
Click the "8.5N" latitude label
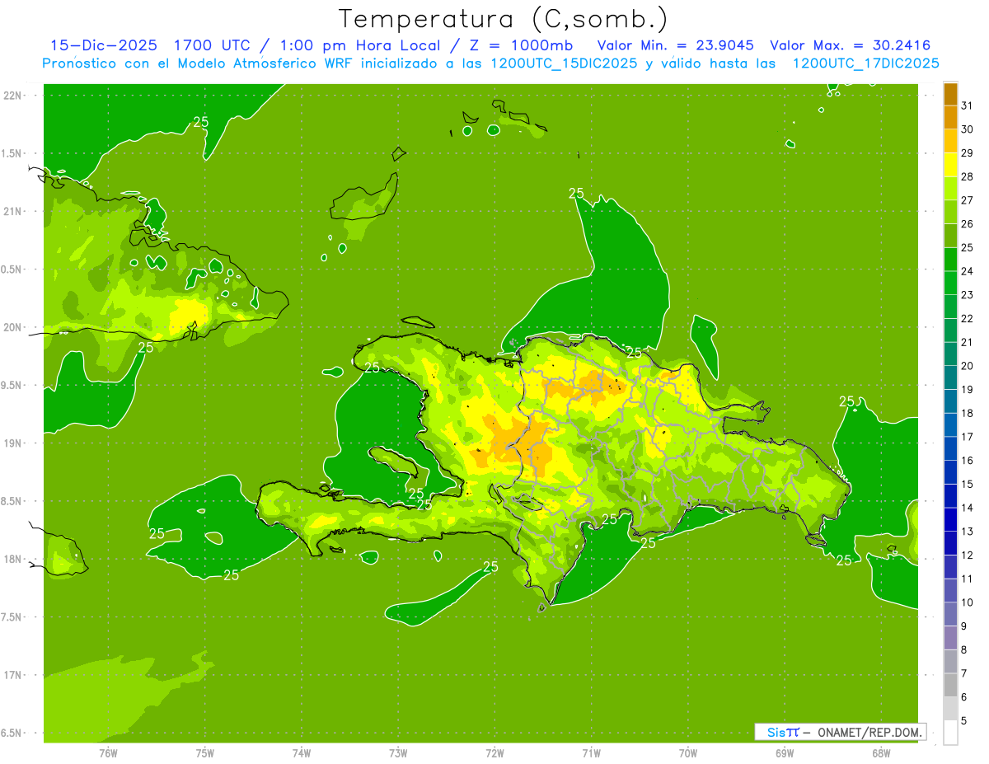[12, 501]
